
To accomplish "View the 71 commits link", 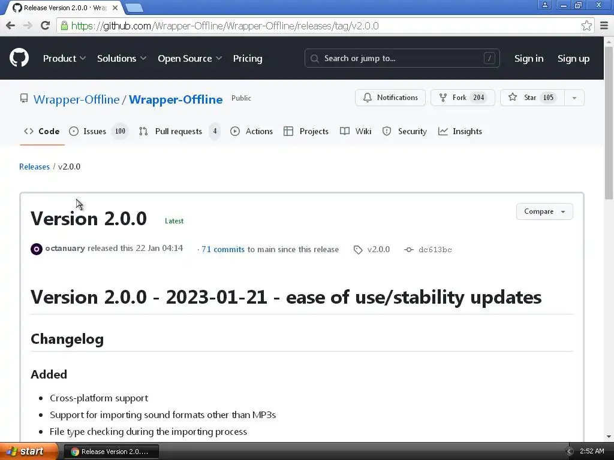I will (x=223, y=250).
